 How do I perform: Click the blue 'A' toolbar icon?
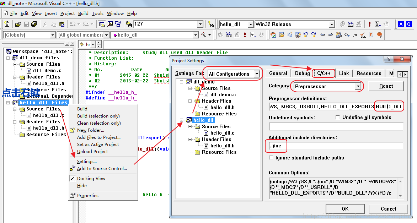401,24
